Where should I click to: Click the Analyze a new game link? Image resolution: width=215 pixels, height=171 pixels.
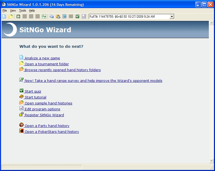pyautogui.click(x=42, y=58)
